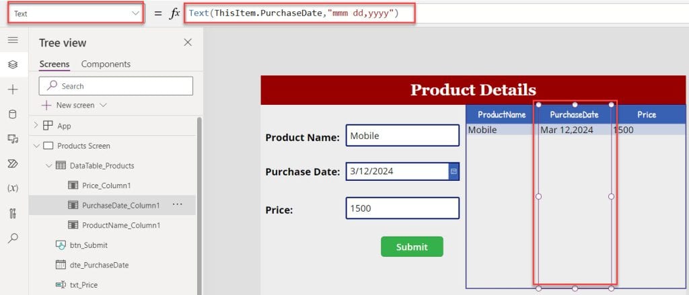This screenshot has height=295, width=689.
Task: Click the Tree view scrollbar
Action: coord(199,206)
